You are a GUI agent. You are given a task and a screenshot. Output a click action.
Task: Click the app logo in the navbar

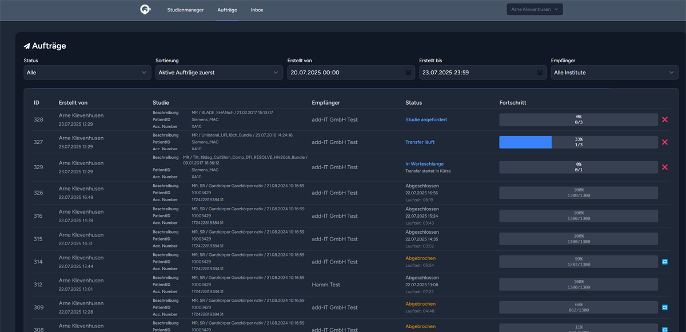pyautogui.click(x=146, y=10)
